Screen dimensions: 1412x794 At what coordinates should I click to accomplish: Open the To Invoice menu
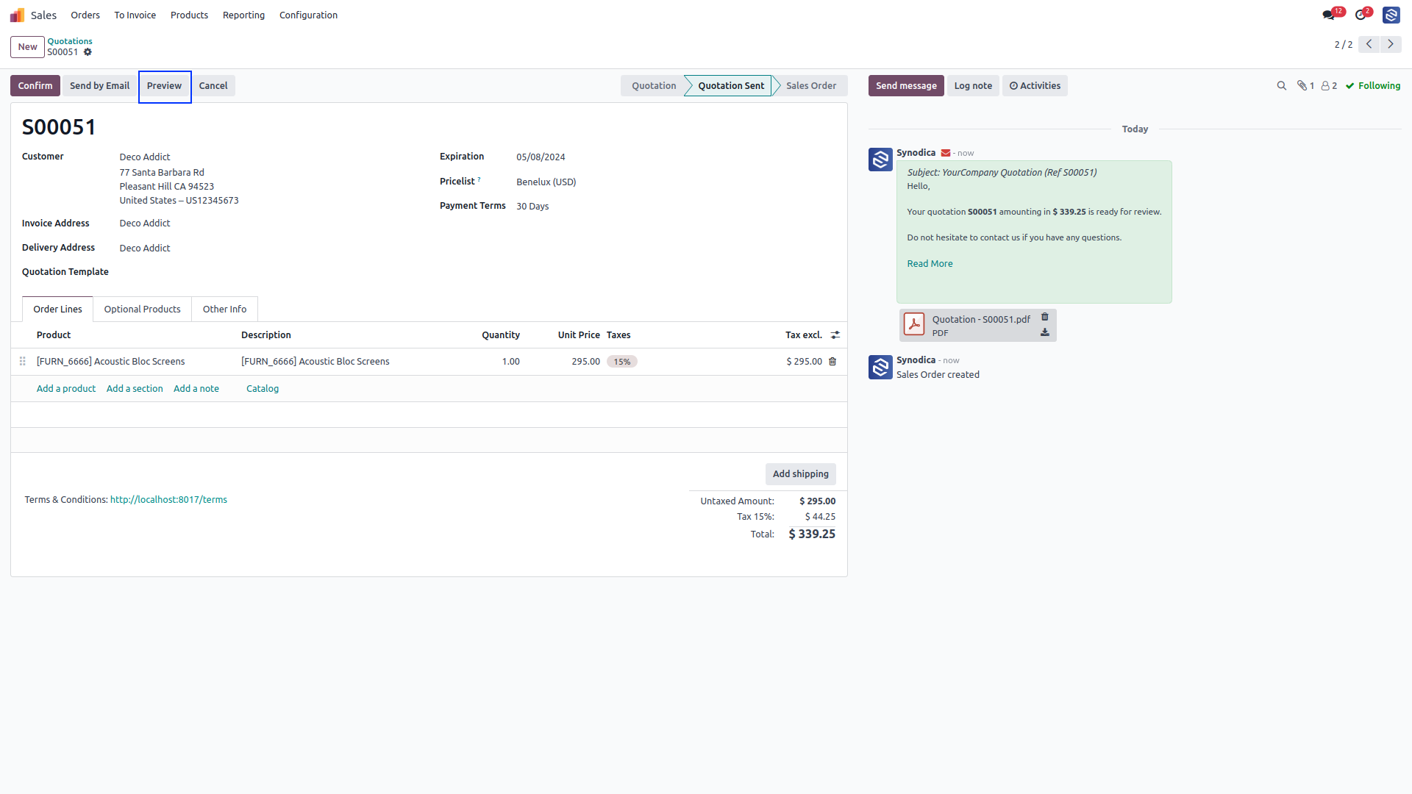tap(135, 15)
